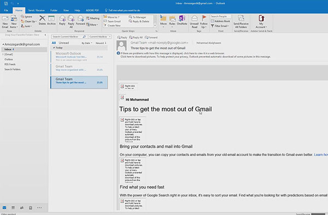This screenshot has height=215, width=328.
Task: Open Gmail Team 'Three tips' email
Action: point(79,82)
